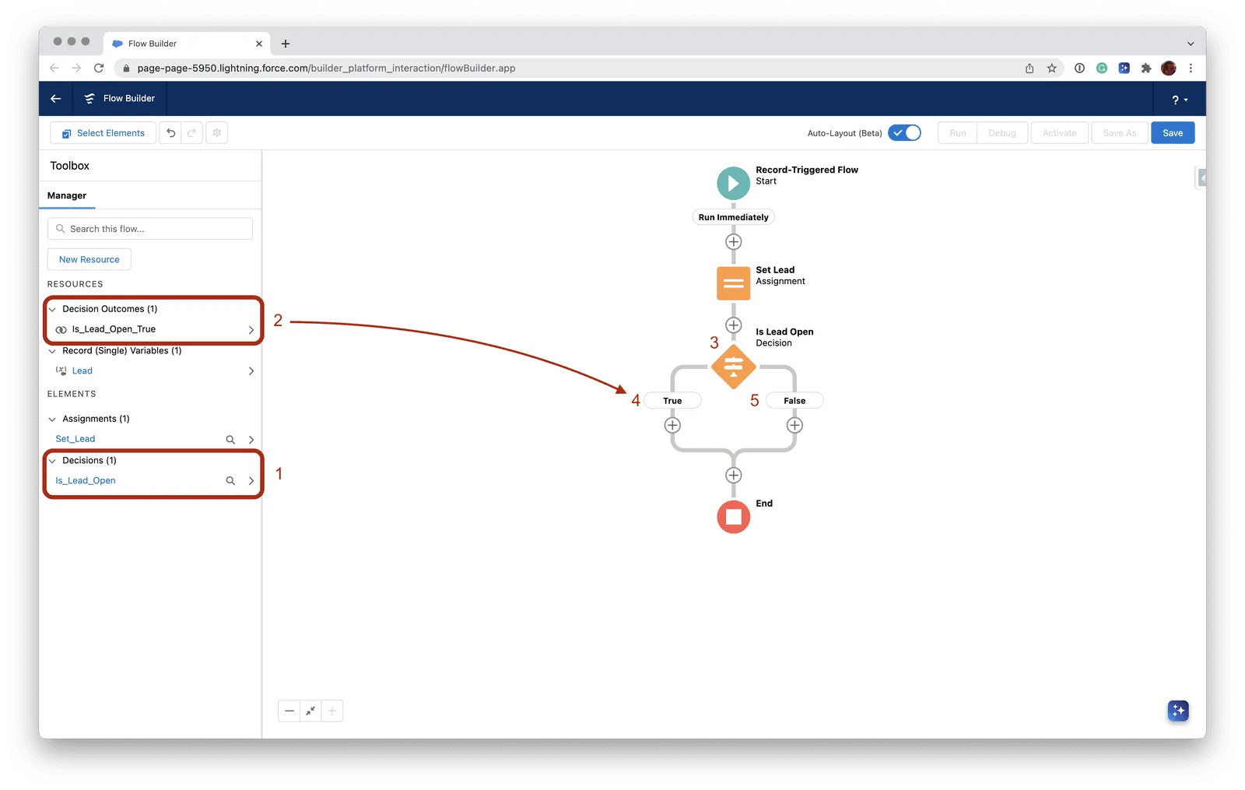Collapse the Decision Outcomes section
The height and width of the screenshot is (790, 1245).
pyautogui.click(x=52, y=309)
